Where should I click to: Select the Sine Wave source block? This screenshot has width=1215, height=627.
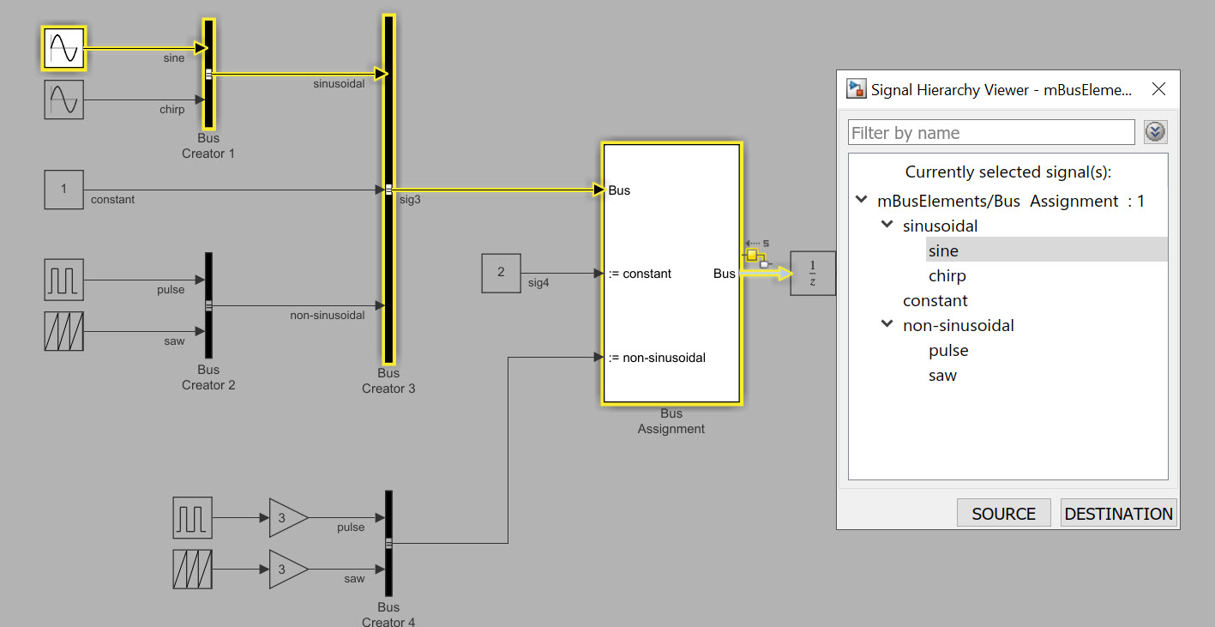(63, 49)
